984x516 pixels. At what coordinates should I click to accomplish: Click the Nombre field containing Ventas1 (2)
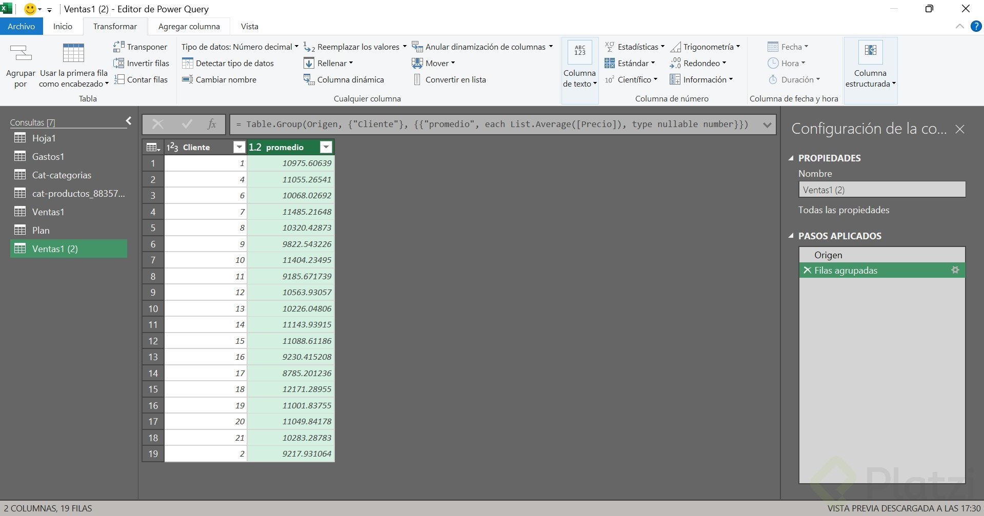881,190
